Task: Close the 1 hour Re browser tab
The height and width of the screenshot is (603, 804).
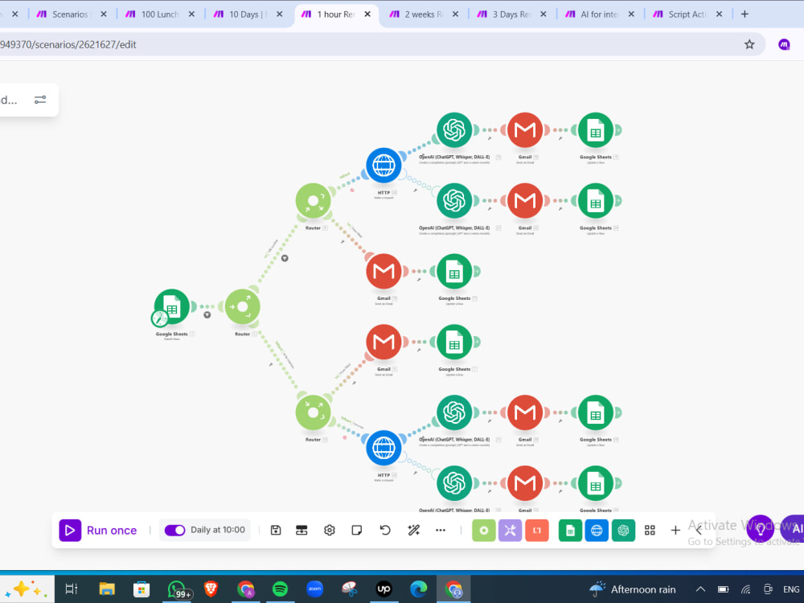Action: coord(367,14)
